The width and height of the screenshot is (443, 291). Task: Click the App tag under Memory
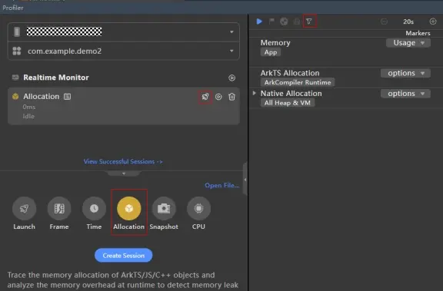click(271, 52)
